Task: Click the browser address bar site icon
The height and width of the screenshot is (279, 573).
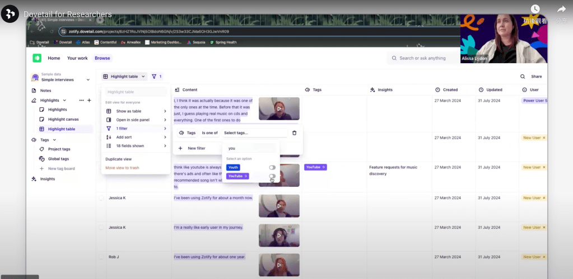Action: coord(64,32)
